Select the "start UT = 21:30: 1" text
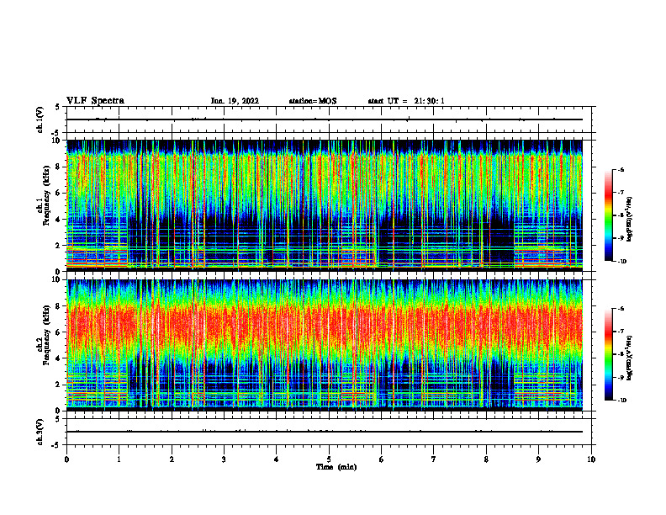This screenshot has width=666, height=515. pos(406,101)
